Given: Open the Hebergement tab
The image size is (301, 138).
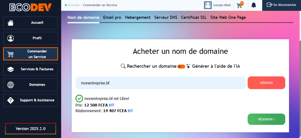Looking at the screenshot, I should [x=138, y=17].
